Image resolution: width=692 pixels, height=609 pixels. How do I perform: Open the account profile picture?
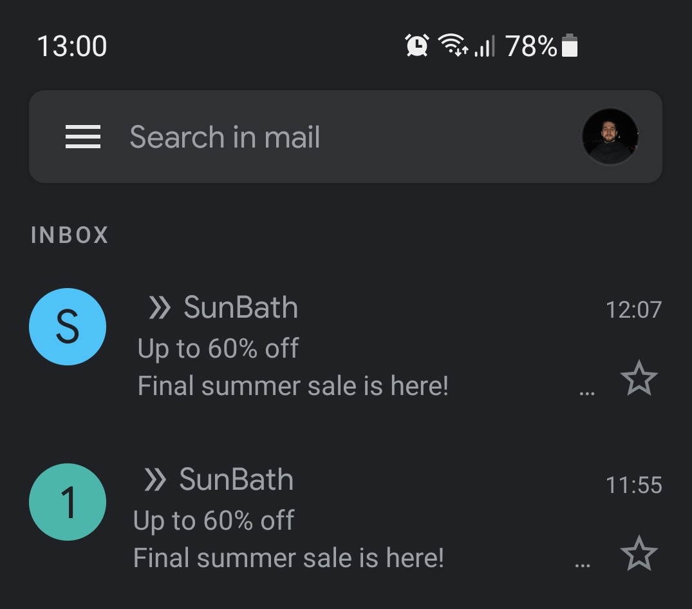click(610, 137)
